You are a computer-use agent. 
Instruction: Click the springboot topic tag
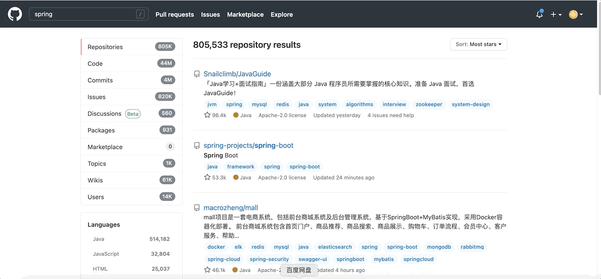coord(351,259)
